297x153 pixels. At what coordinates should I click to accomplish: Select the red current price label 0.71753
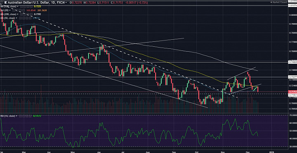click(292, 92)
